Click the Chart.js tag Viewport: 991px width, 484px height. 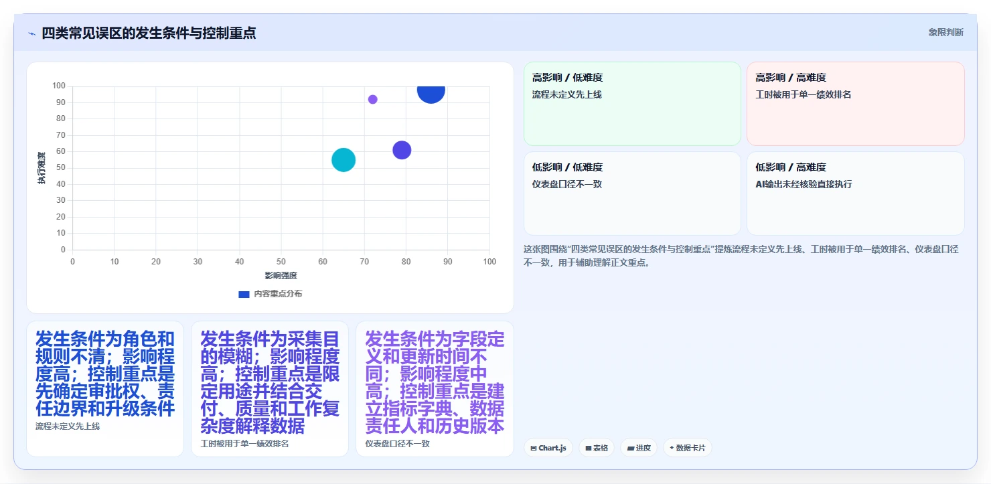tap(548, 448)
